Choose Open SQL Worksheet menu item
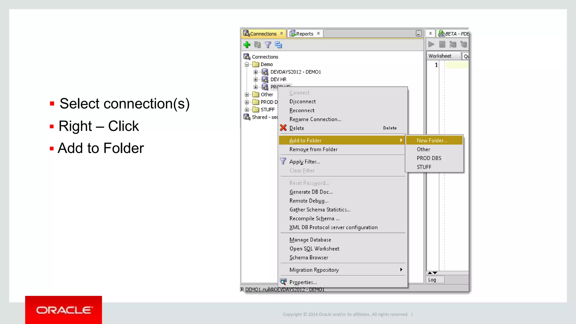Image resolution: width=576 pixels, height=324 pixels. coord(343,249)
